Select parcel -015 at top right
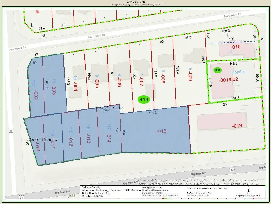The image size is (271, 204). (x=235, y=47)
